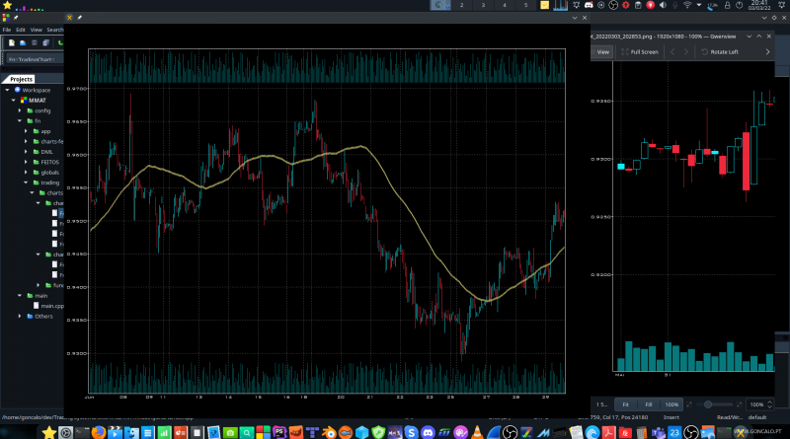Image resolution: width=790 pixels, height=439 pixels.
Task: Switch to the Projects tab
Action: pyautogui.click(x=22, y=79)
